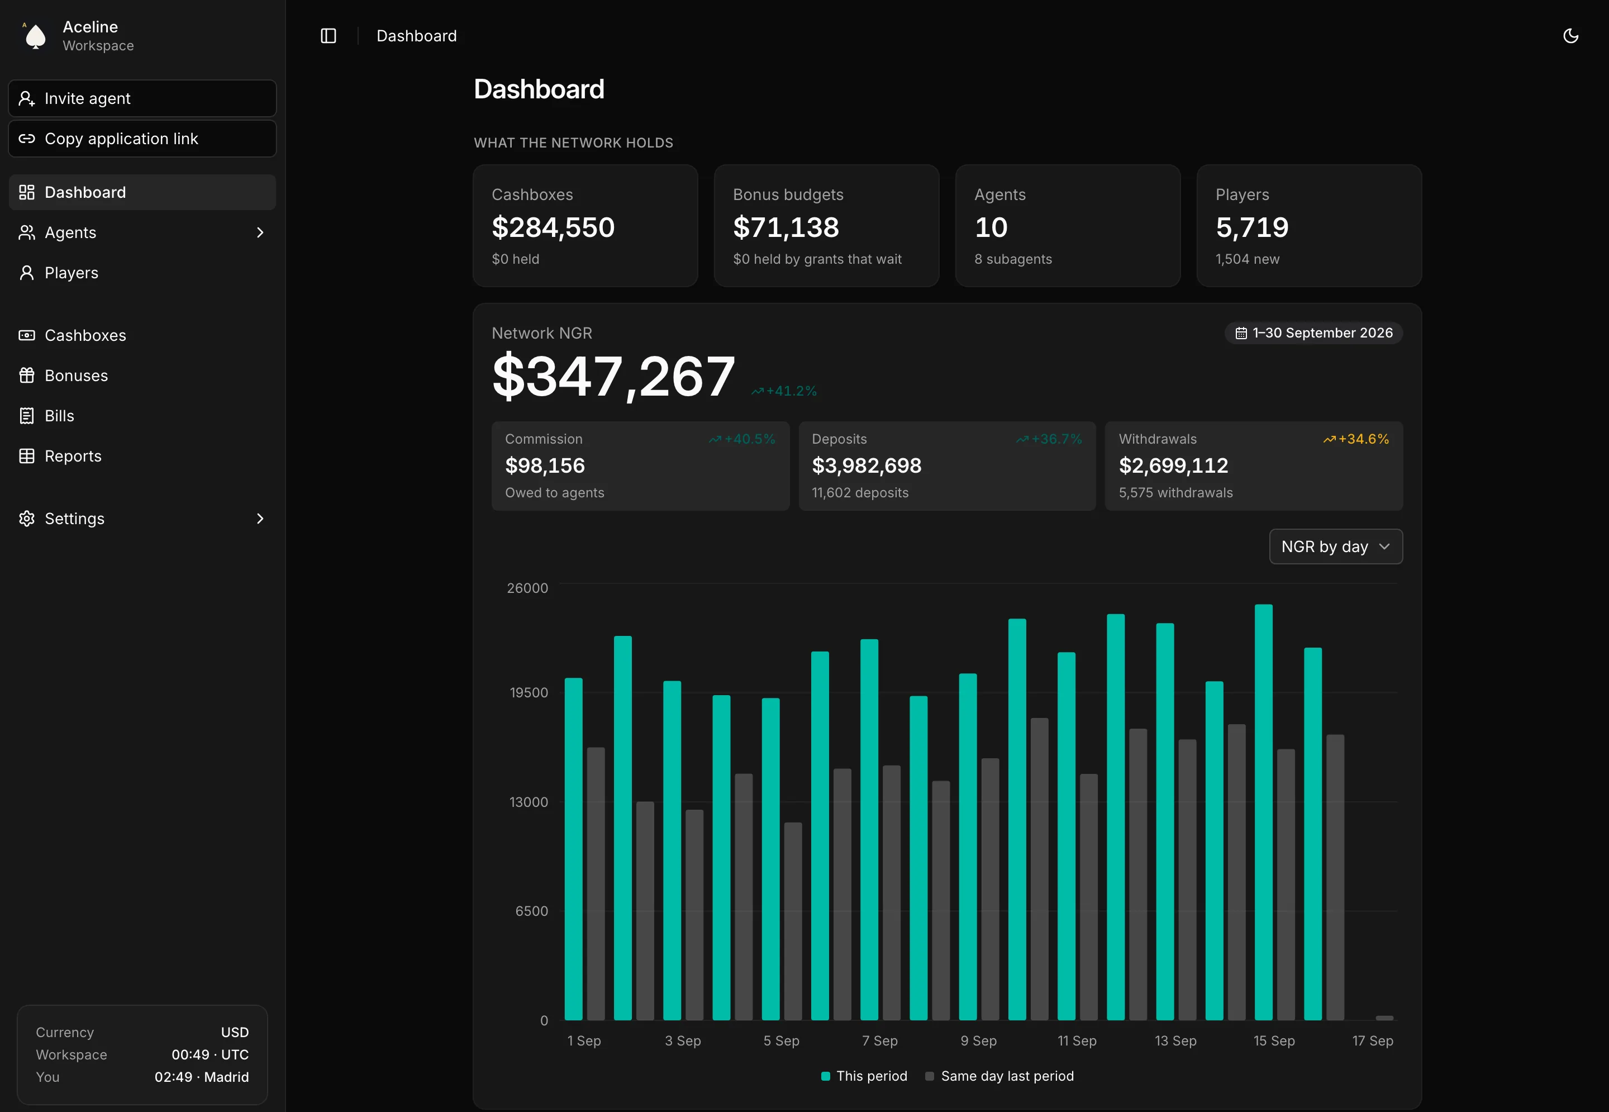Click the Invite agent button

[x=142, y=98]
